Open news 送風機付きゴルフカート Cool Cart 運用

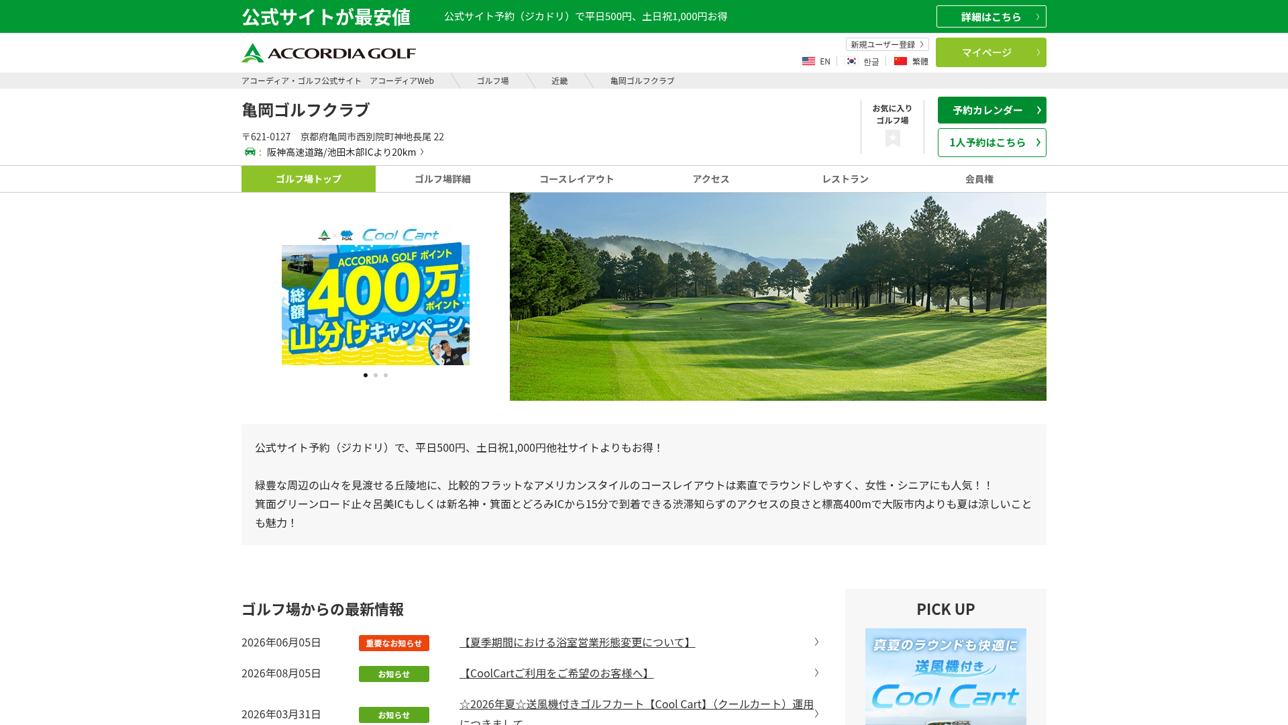pos(637,712)
